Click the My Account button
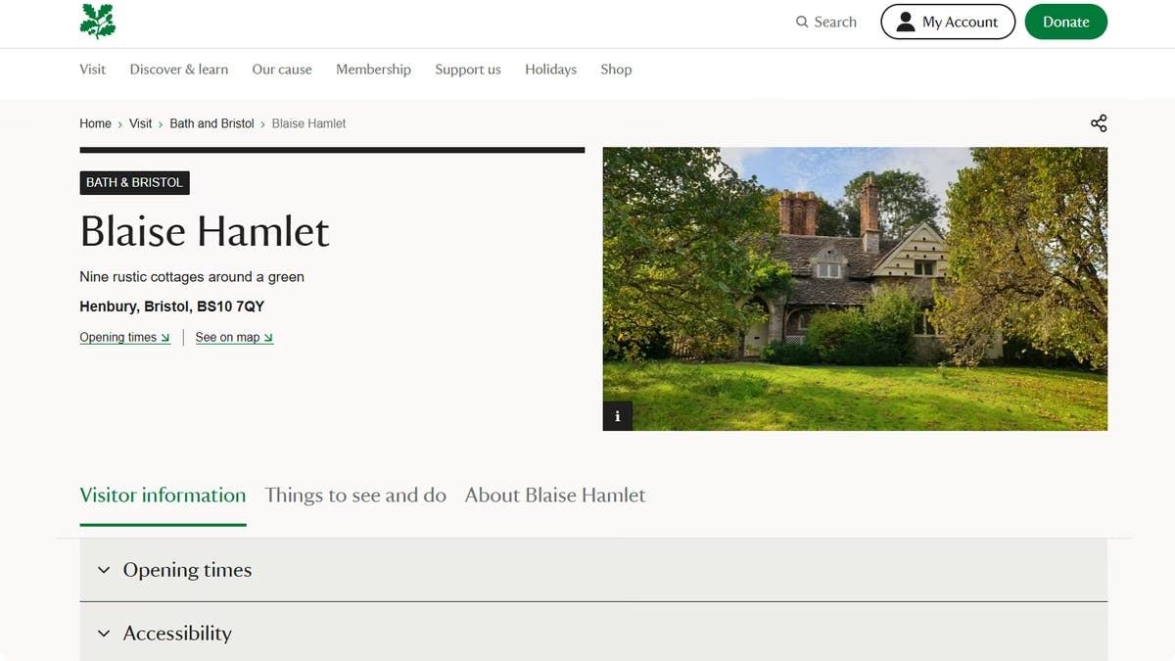This screenshot has width=1175, height=661. pyautogui.click(x=948, y=22)
